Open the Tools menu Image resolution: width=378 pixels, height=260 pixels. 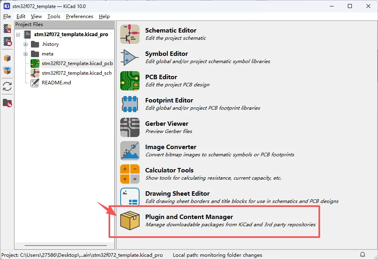pos(53,16)
